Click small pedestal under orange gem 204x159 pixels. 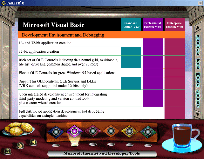click(x=111, y=144)
